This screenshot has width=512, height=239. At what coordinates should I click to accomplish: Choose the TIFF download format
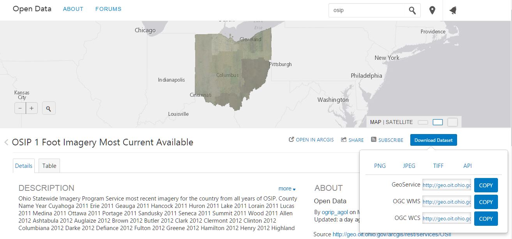(438, 166)
